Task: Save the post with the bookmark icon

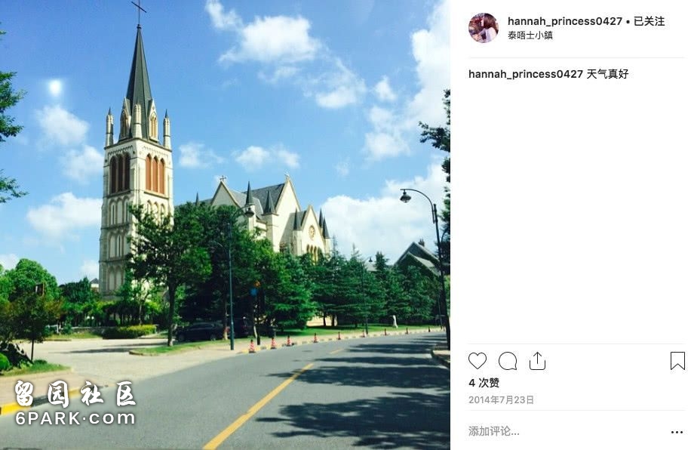Action: coord(677,361)
